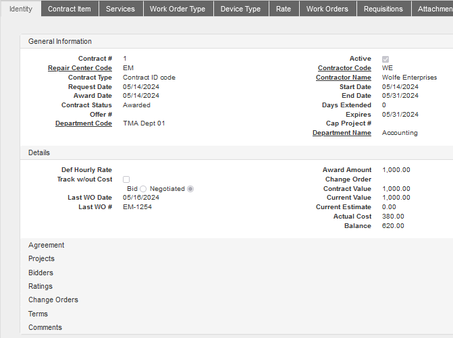Viewport: 453px width, 338px height.
Task: Go to the Device Type tab
Action: (x=240, y=9)
